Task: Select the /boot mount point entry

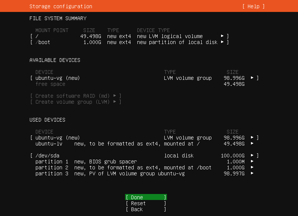Action: [x=43, y=42]
